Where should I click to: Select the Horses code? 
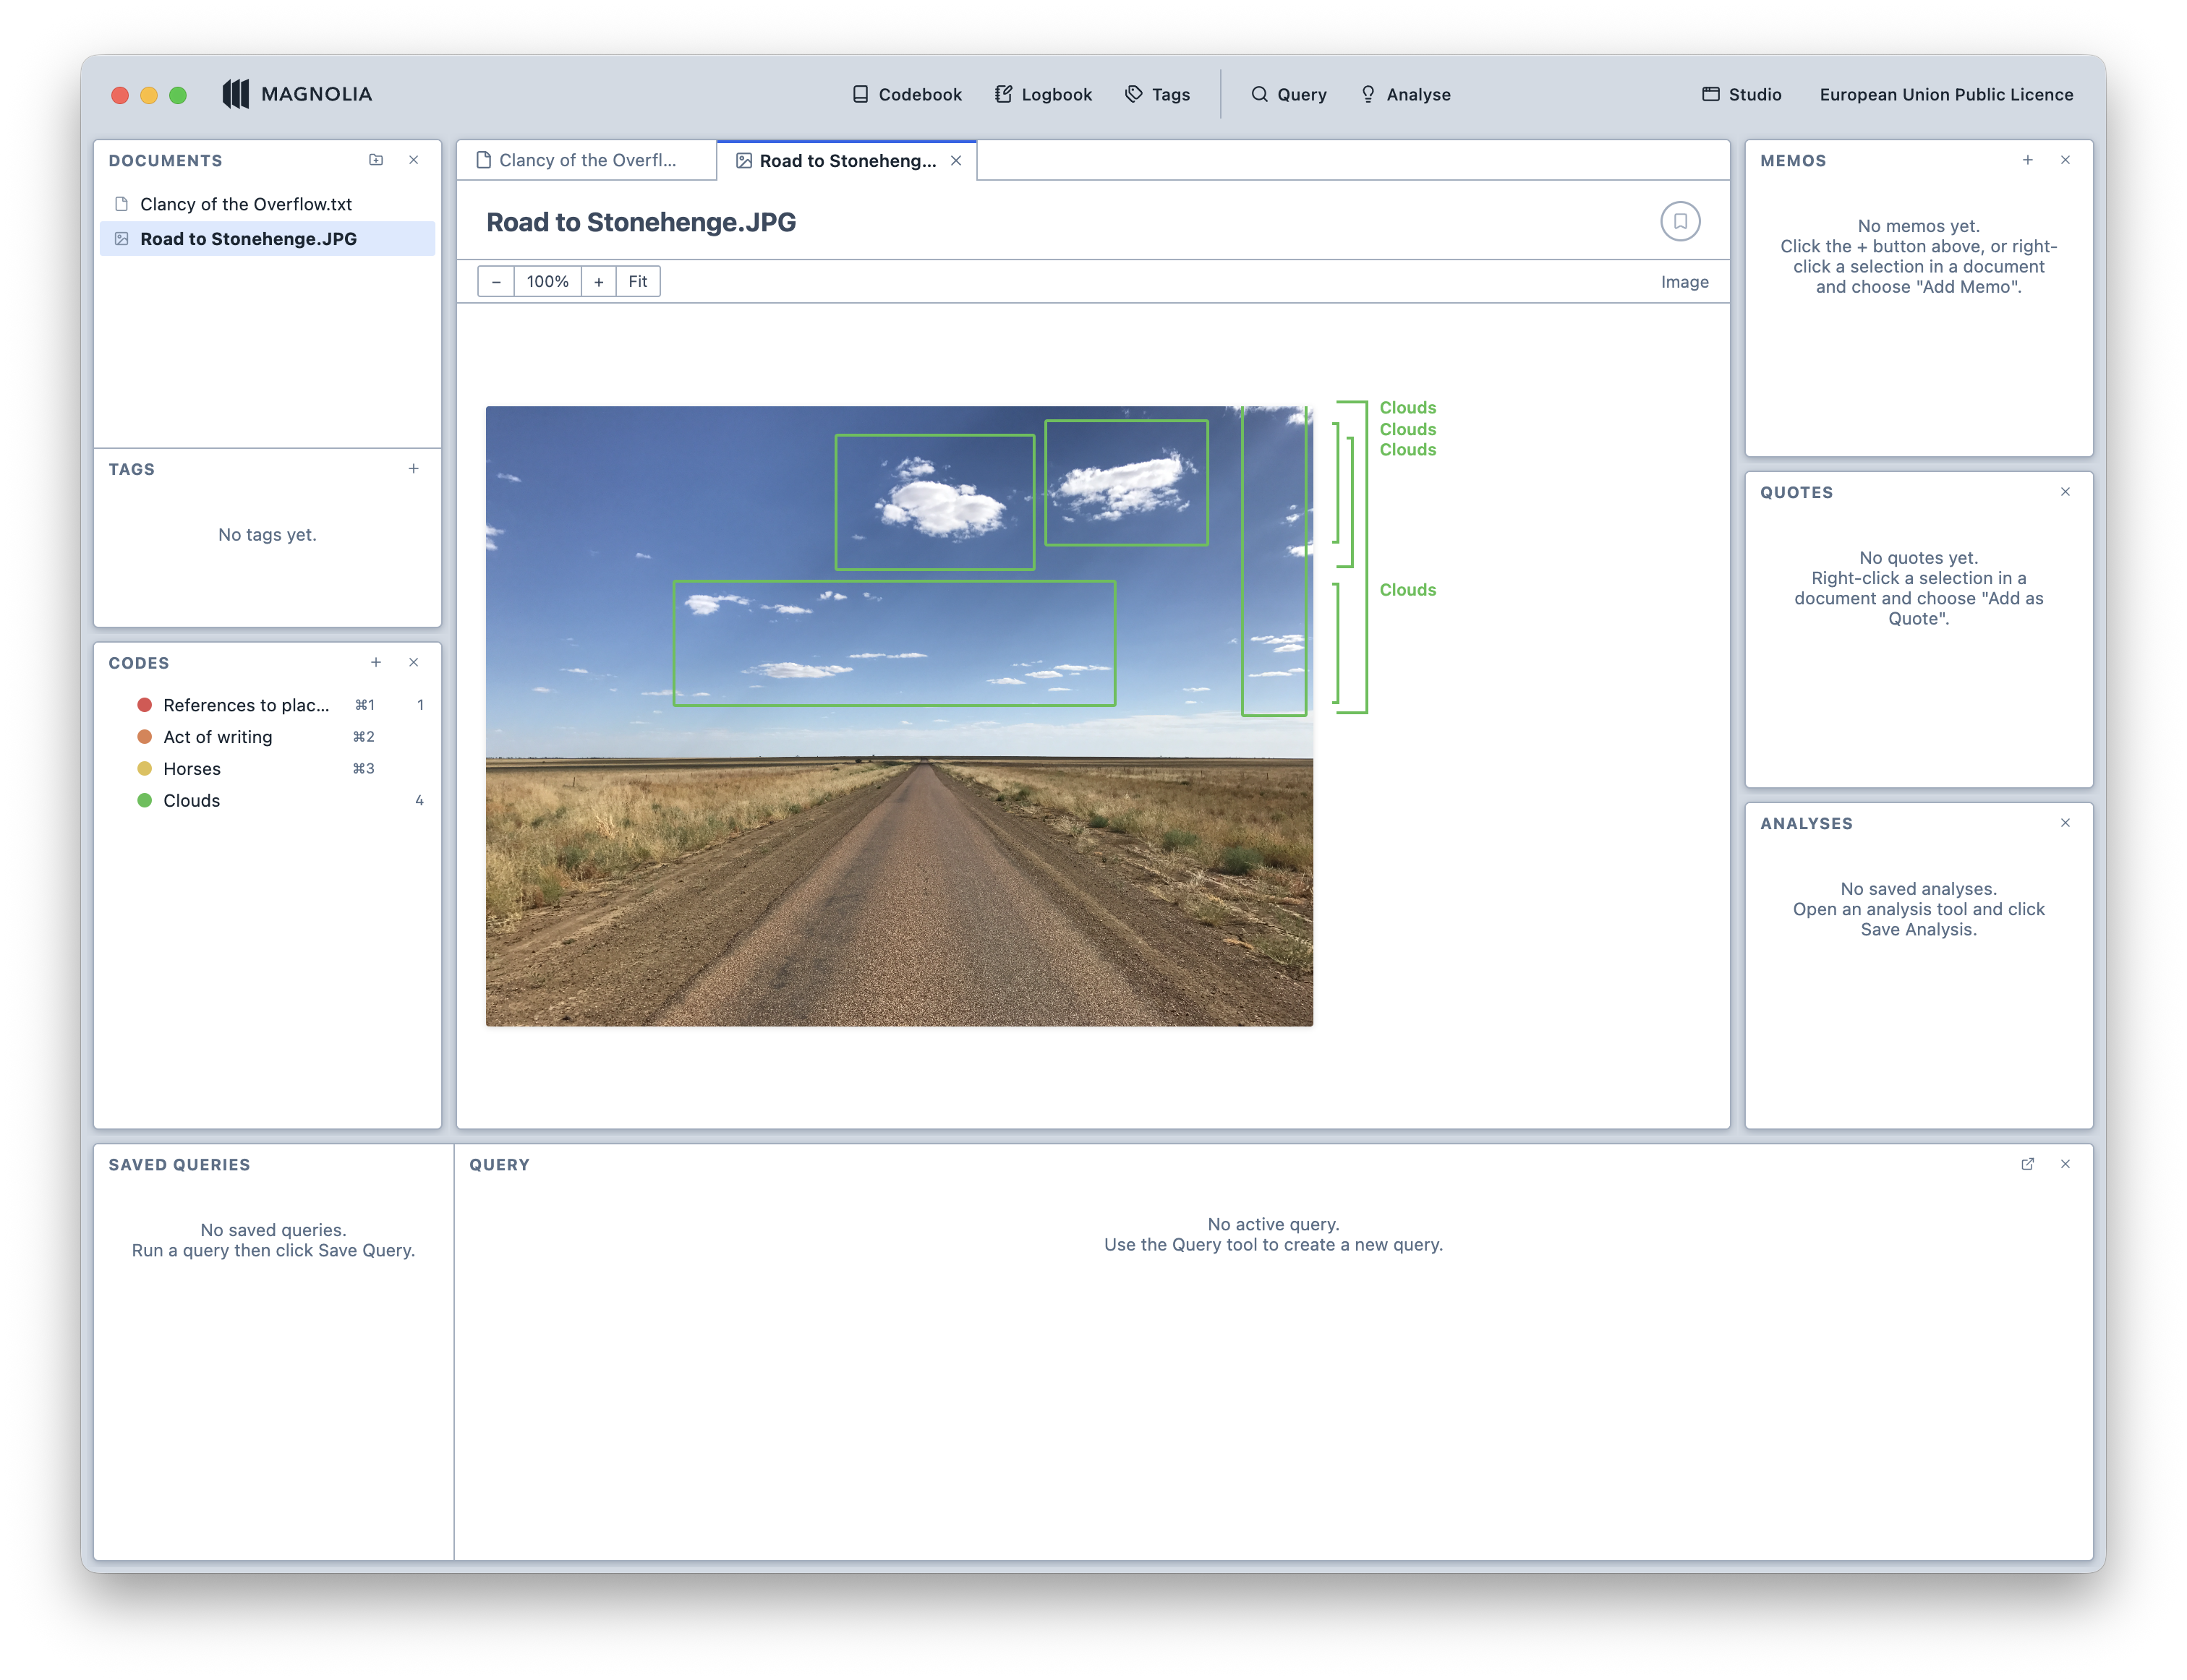point(267,769)
